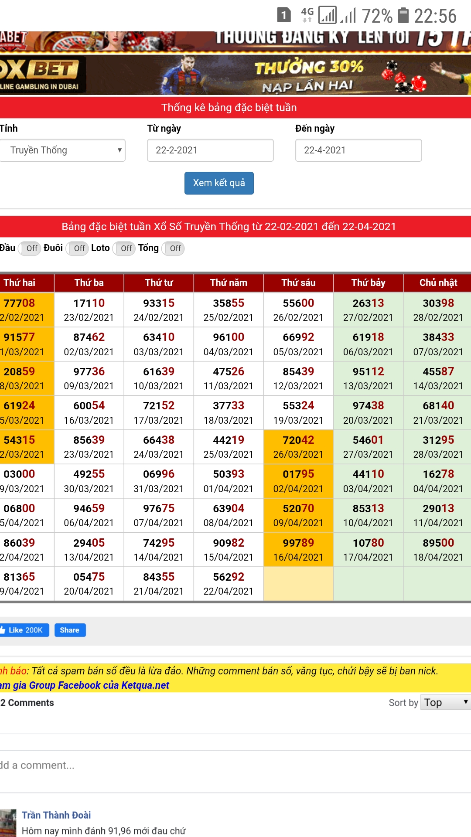The width and height of the screenshot is (471, 837).
Task: Select the Chủ nhật column header
Action: click(438, 282)
